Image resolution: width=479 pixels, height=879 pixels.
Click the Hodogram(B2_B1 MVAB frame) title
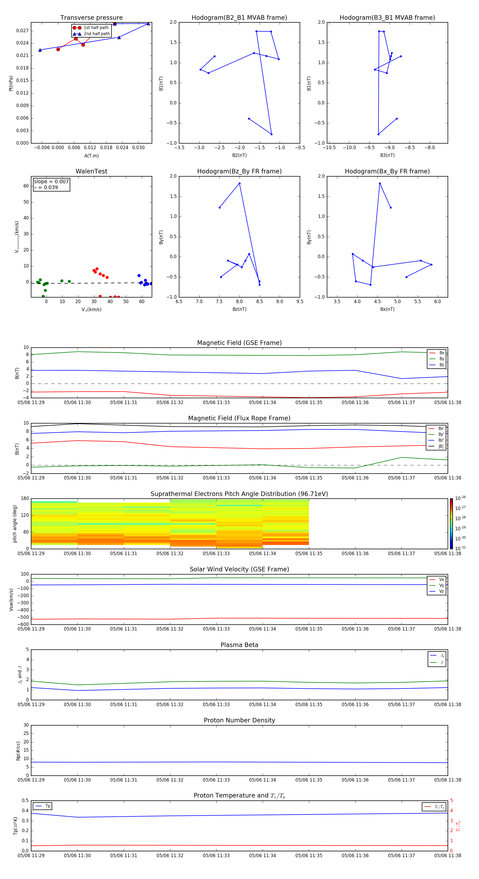tap(239, 18)
